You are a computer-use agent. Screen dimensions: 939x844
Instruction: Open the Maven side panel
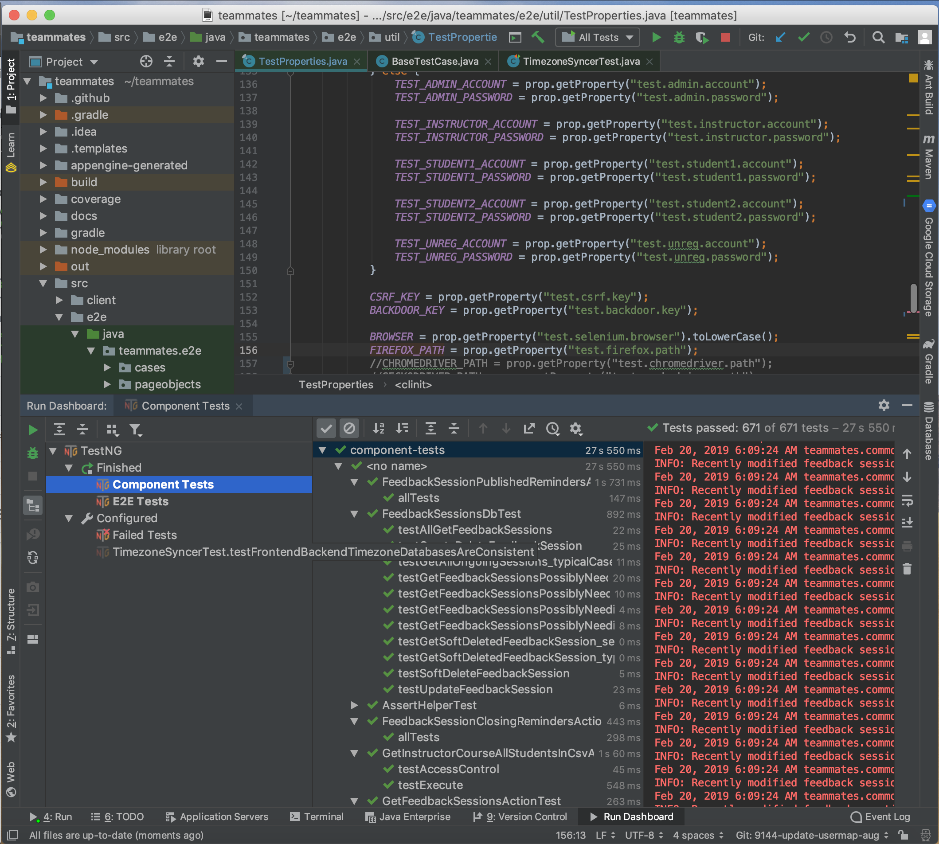click(x=928, y=157)
